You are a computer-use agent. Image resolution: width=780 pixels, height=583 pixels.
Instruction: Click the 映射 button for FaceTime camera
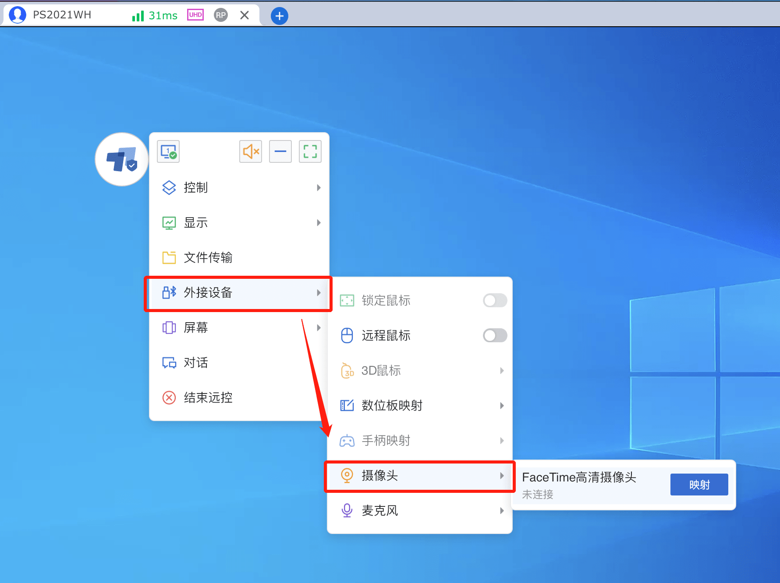[699, 485]
